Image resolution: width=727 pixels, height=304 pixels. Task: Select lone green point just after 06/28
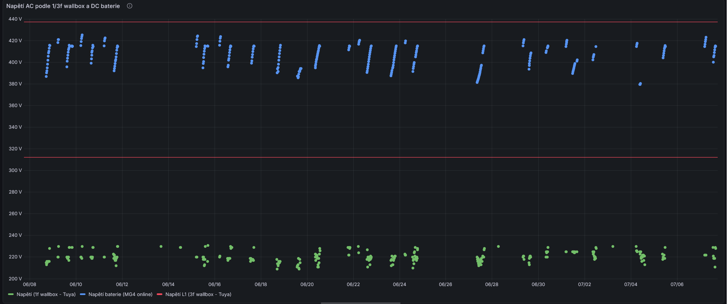(x=498, y=246)
